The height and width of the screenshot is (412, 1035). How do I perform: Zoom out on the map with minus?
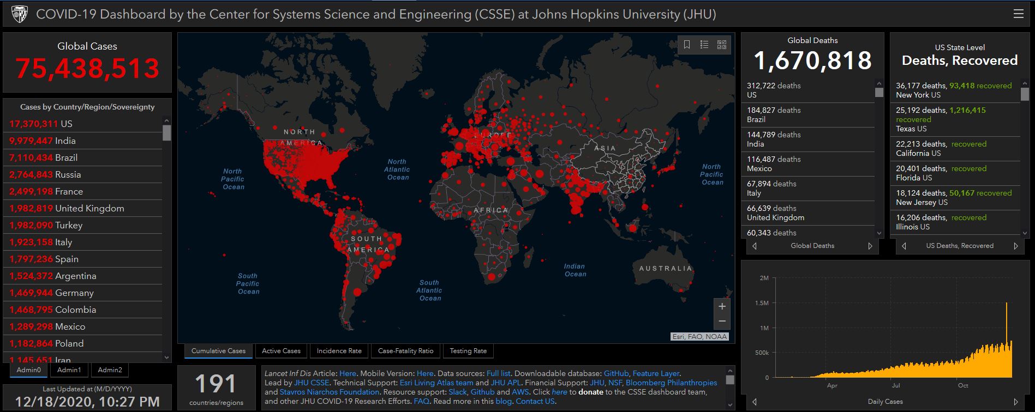coord(722,322)
